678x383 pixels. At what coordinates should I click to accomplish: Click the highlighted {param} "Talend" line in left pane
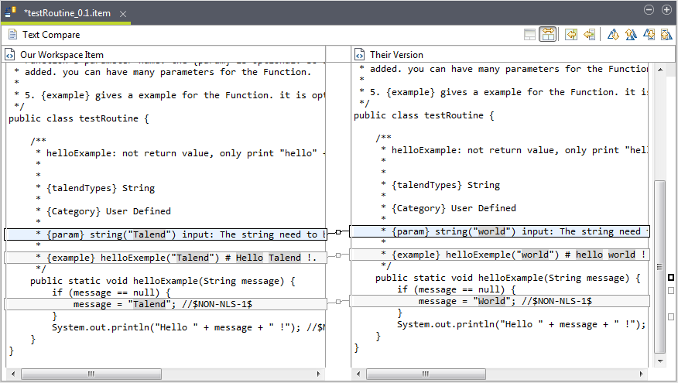click(x=164, y=234)
